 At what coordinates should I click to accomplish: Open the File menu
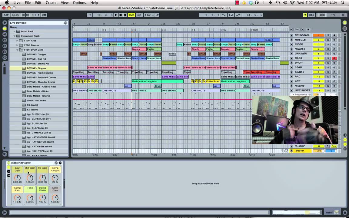coord(28,3)
